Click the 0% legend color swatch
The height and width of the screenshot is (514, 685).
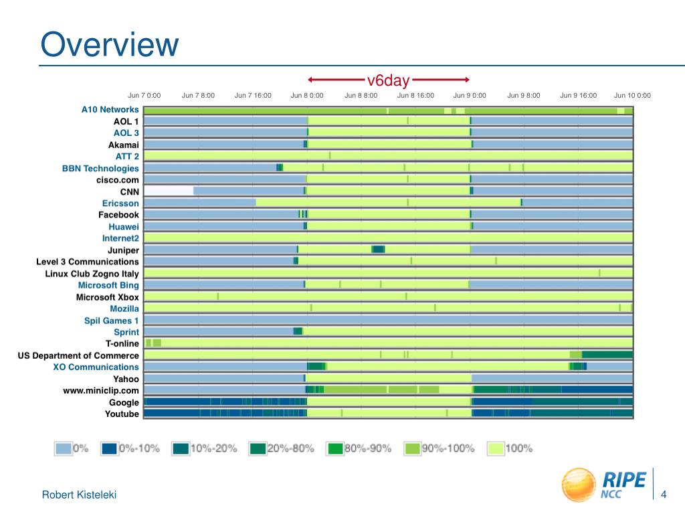[x=64, y=448]
